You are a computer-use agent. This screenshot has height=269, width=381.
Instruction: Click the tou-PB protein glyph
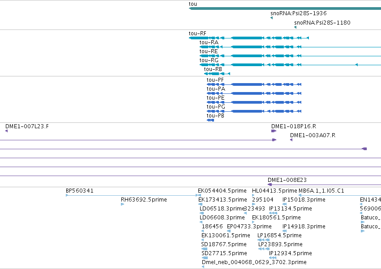pyautogui.click(x=210, y=120)
